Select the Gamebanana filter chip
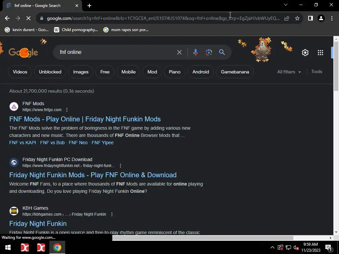Image resolution: width=339 pixels, height=254 pixels. click(235, 72)
